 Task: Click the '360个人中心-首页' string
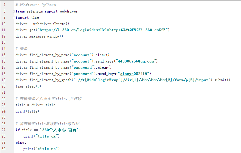pyautogui.click(x=59, y=130)
